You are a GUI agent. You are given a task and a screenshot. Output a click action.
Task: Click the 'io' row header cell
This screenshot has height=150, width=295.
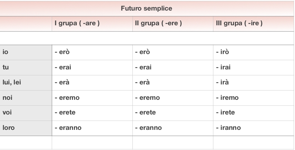click(x=26, y=52)
